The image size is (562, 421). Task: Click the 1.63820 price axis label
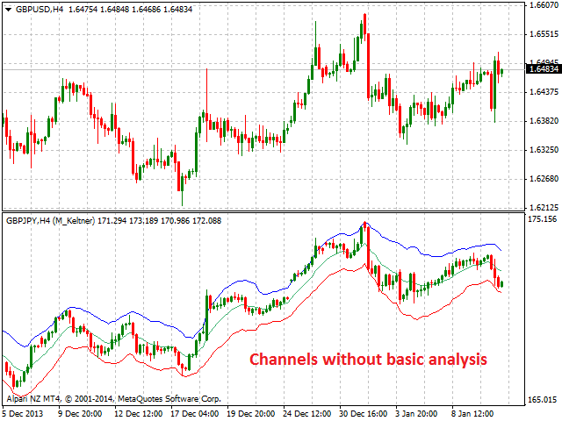pyautogui.click(x=543, y=121)
